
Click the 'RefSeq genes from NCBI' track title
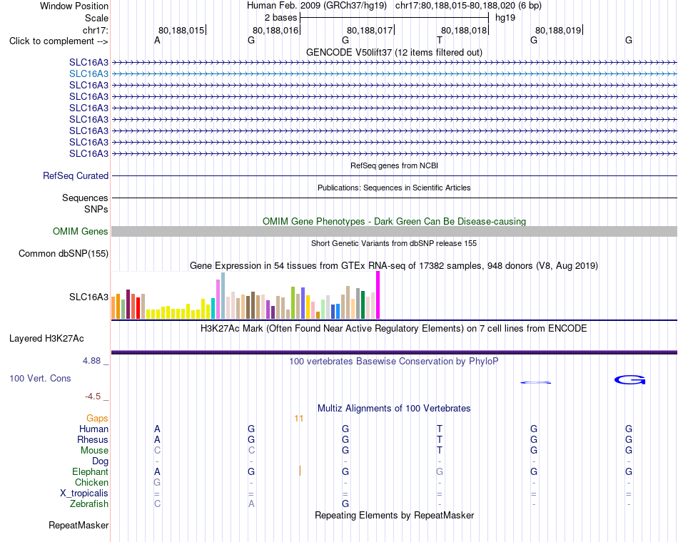point(394,165)
